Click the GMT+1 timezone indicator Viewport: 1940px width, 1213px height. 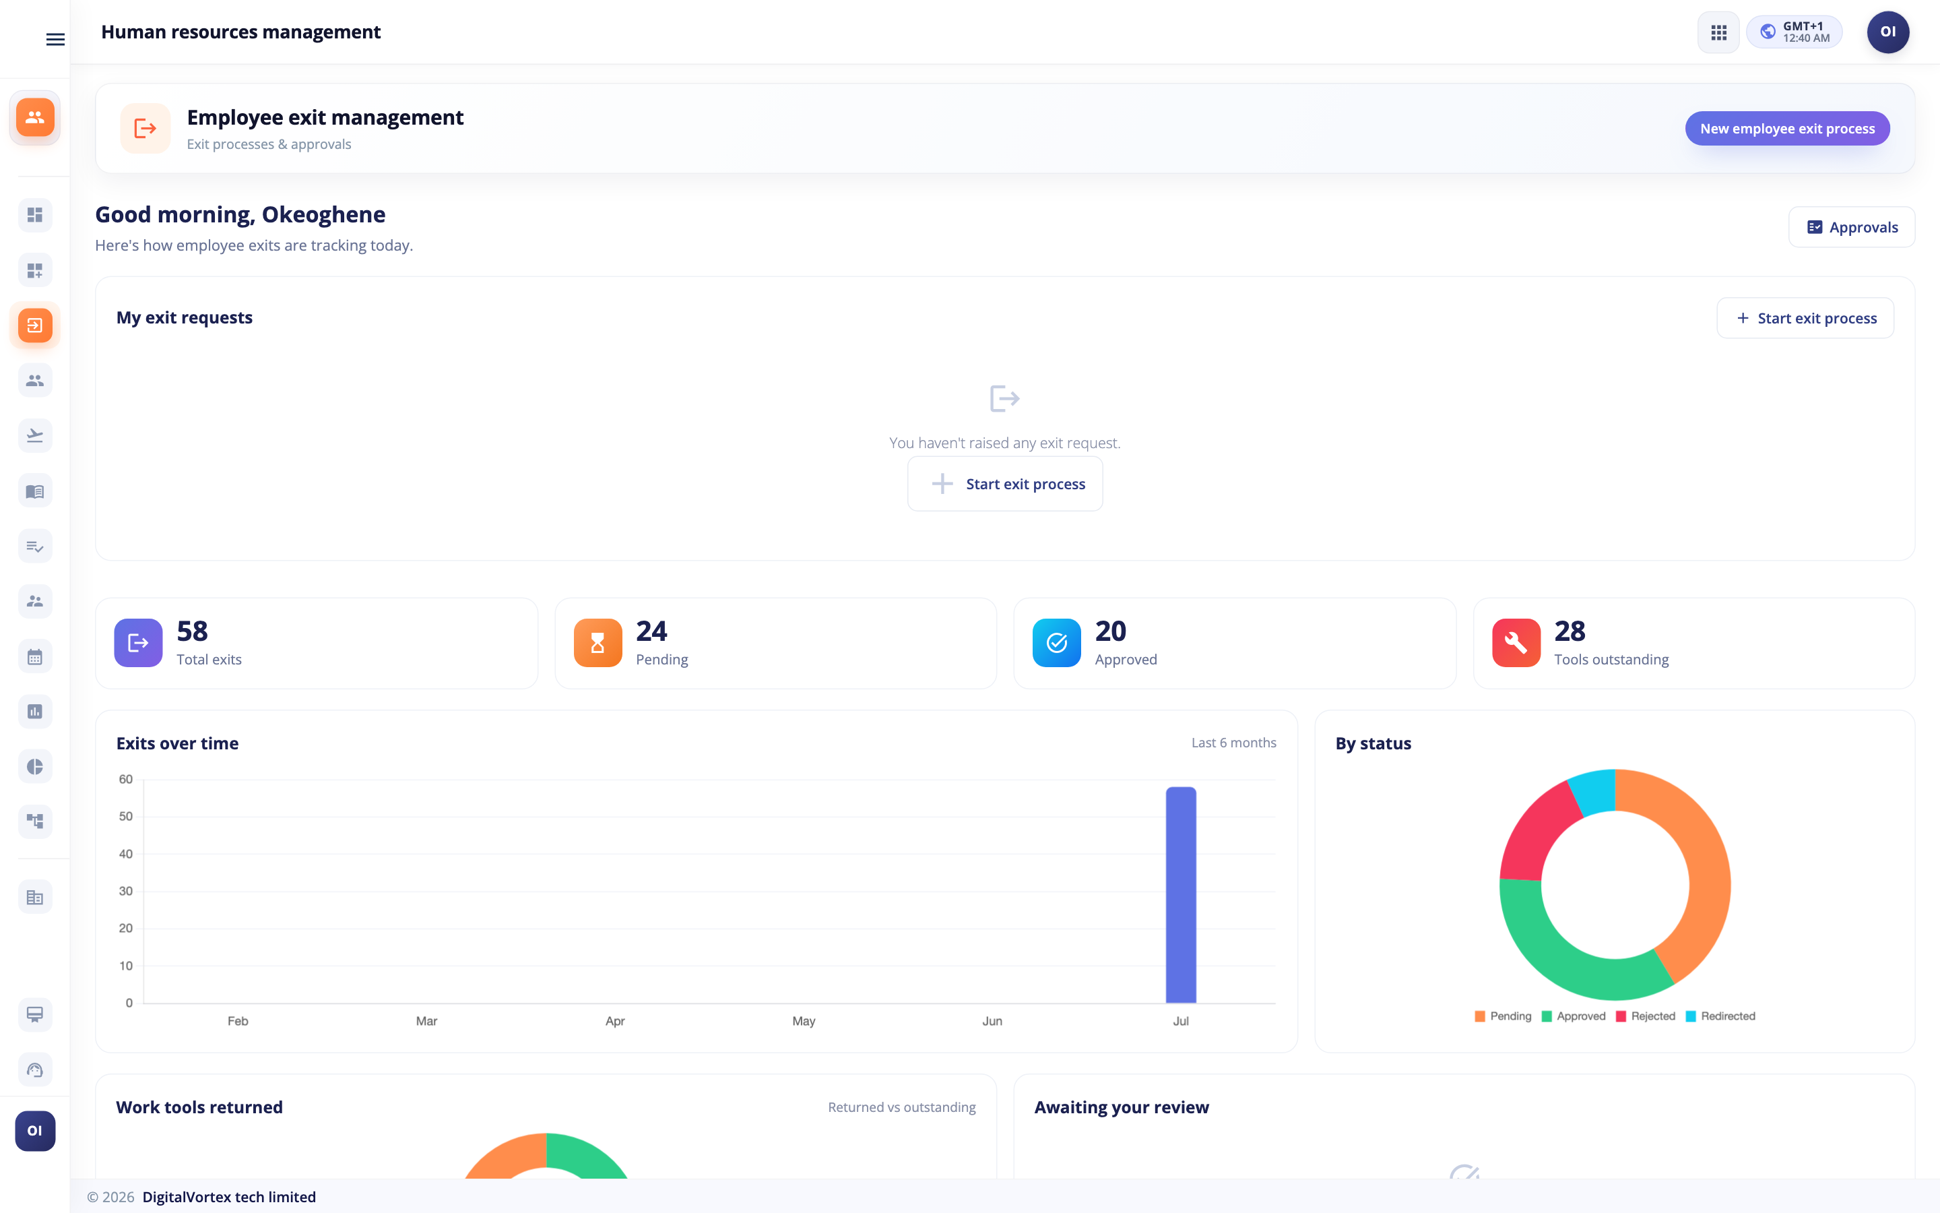(x=1794, y=32)
